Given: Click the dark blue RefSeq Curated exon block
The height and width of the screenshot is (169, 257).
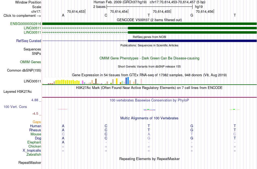Looking at the screenshot, I should [x=192, y=41].
